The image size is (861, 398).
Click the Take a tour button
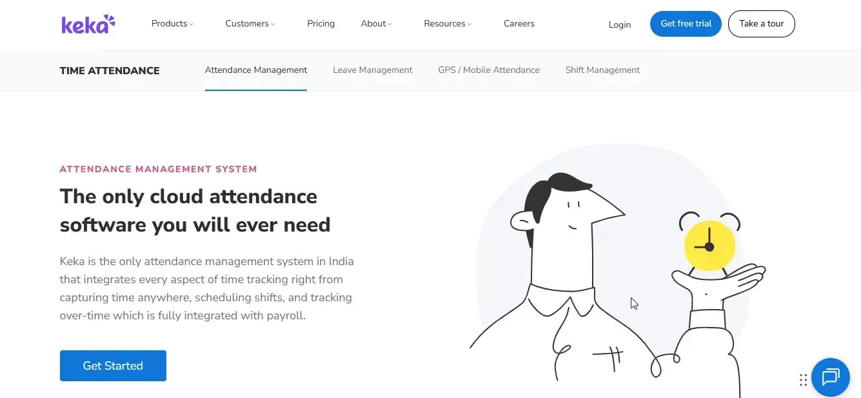click(761, 24)
